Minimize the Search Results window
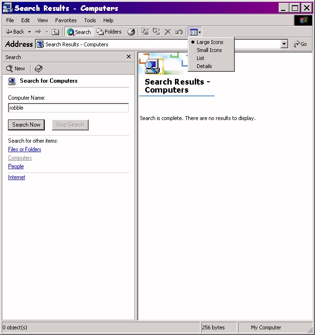Viewport: 315px width, 335px height. click(283, 8)
